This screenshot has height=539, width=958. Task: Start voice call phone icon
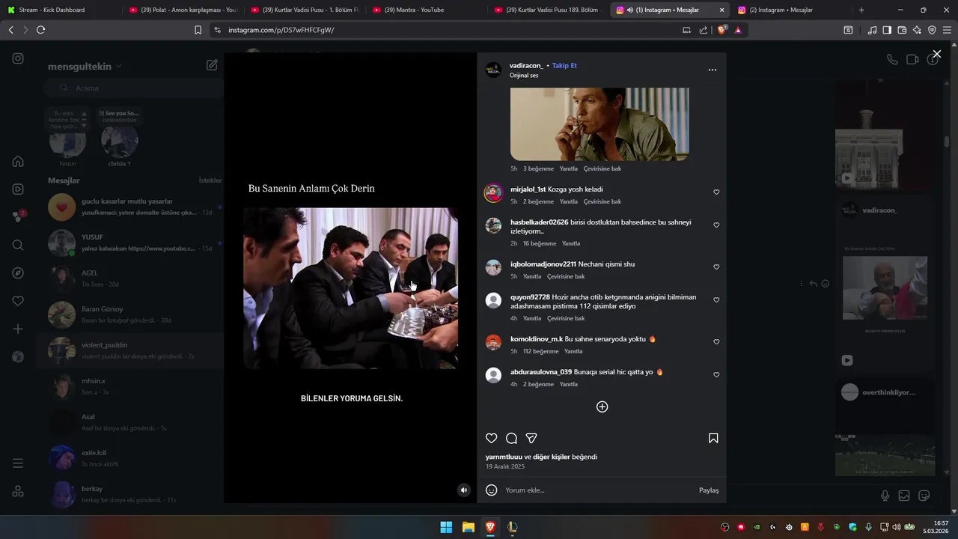tap(892, 60)
